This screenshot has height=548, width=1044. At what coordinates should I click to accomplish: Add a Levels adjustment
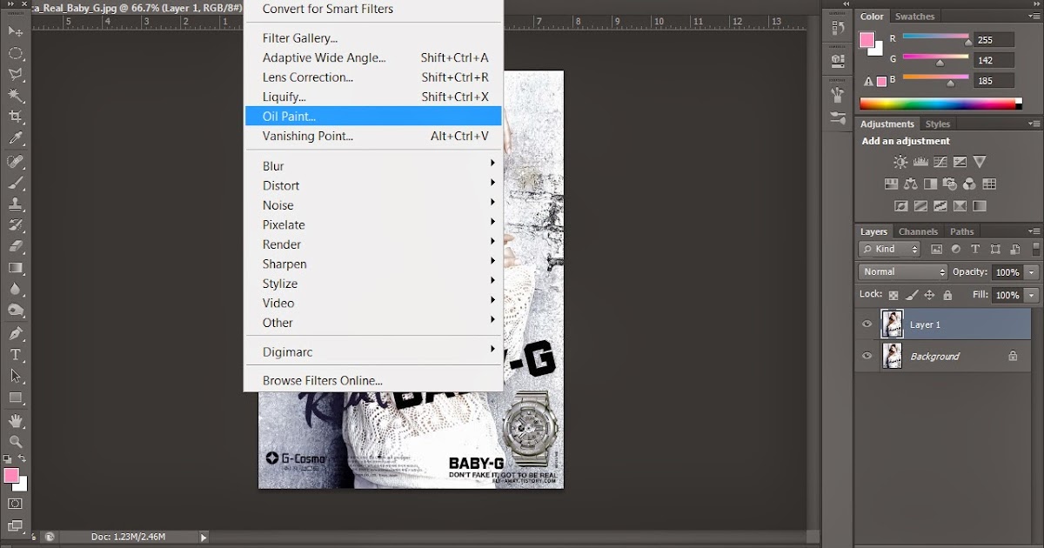tap(920, 162)
